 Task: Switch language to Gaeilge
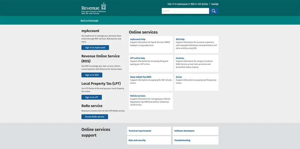215,4
